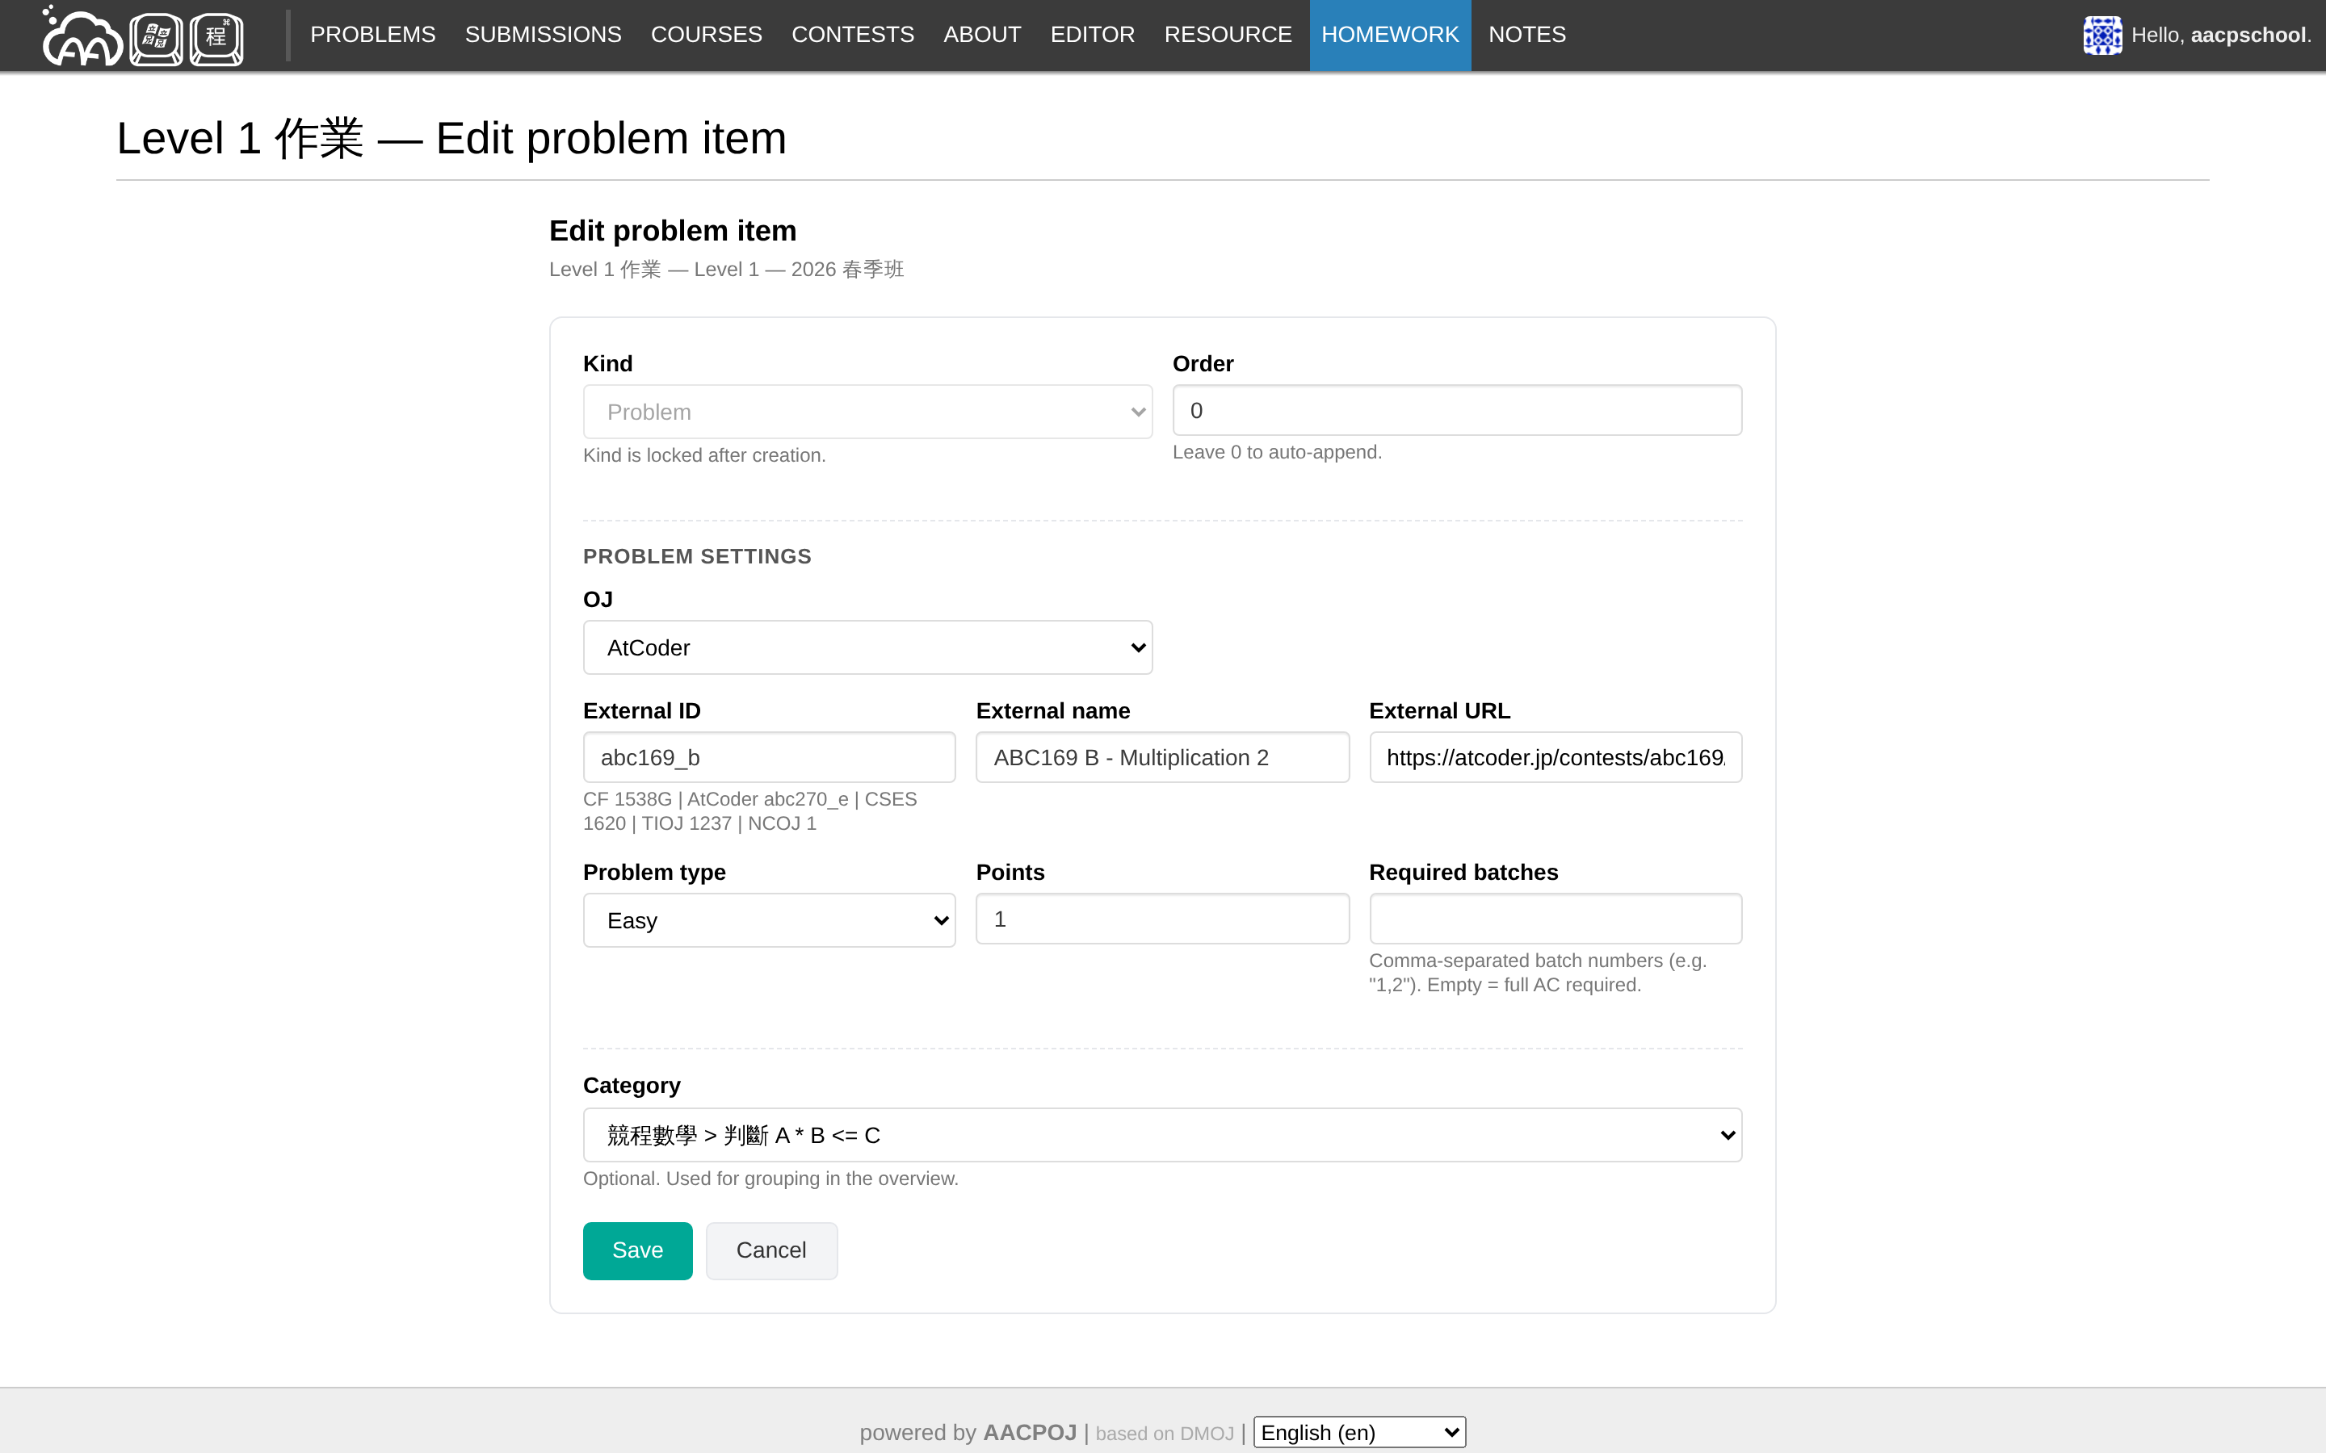Click the External ID text field

[769, 757]
